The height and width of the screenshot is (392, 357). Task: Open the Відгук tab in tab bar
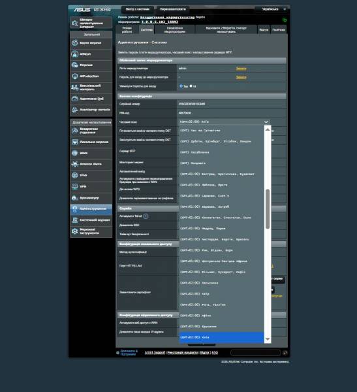coord(264,30)
